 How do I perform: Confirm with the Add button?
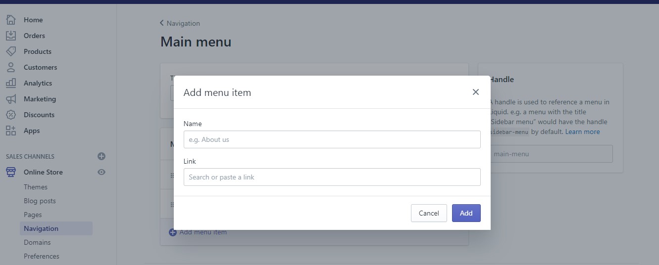(466, 213)
